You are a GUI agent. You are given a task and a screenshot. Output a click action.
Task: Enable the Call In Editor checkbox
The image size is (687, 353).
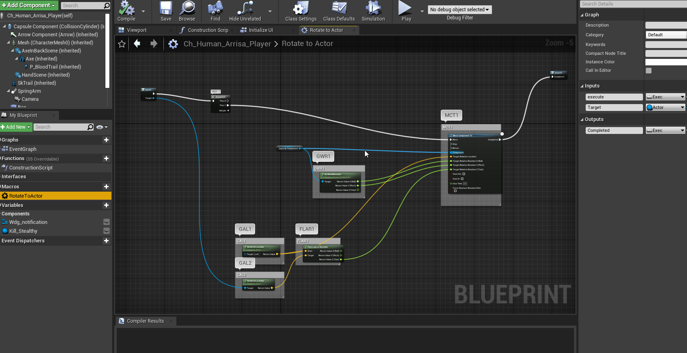click(649, 71)
